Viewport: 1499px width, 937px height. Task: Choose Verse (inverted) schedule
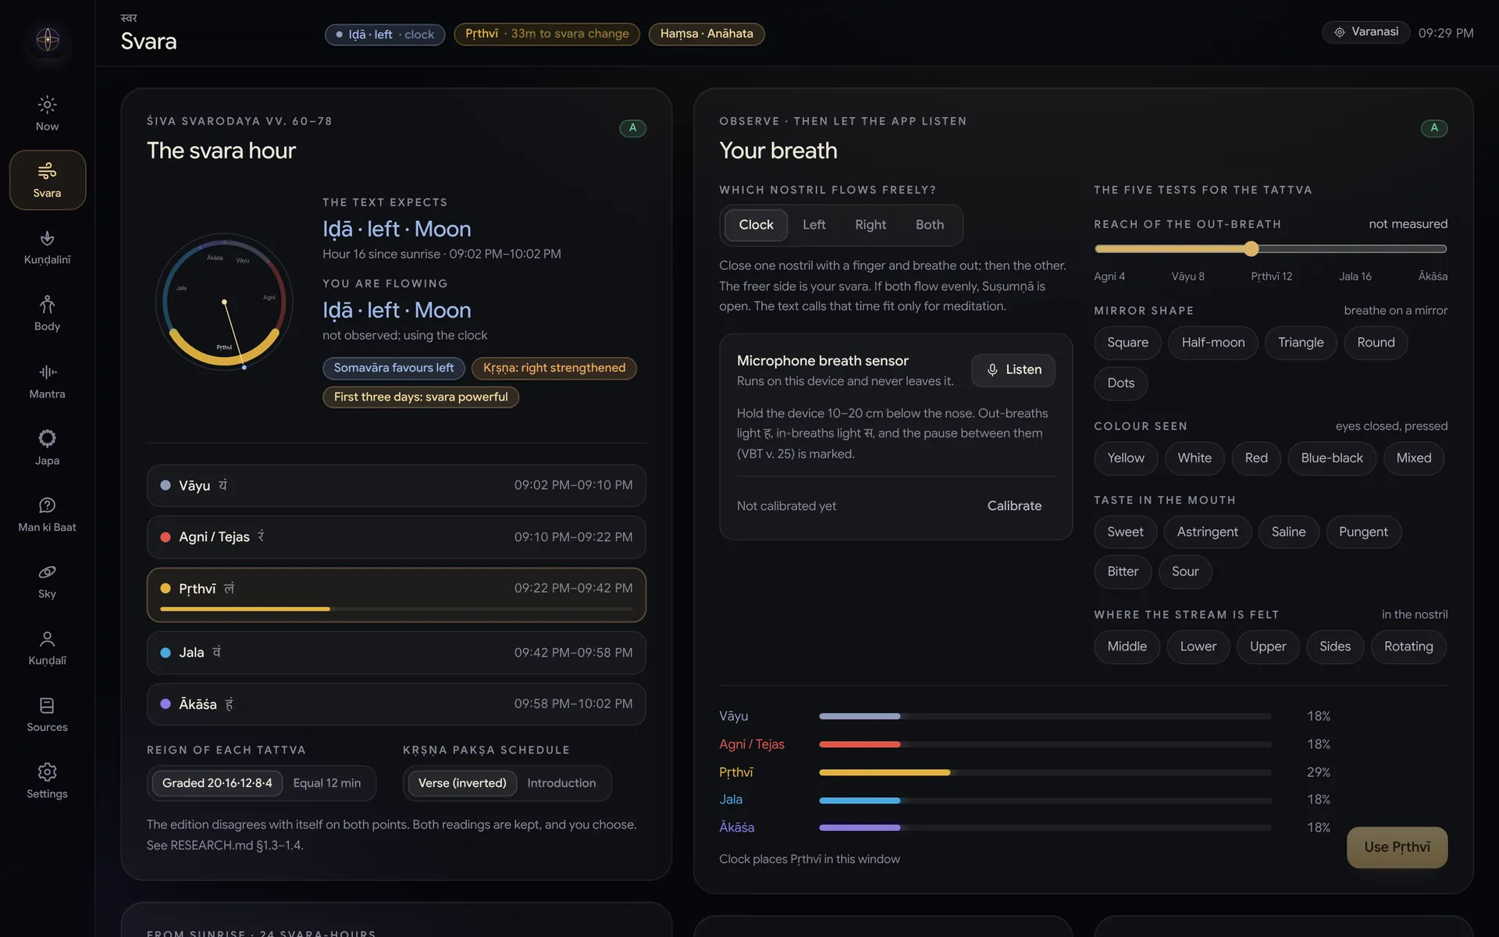coord(462,783)
